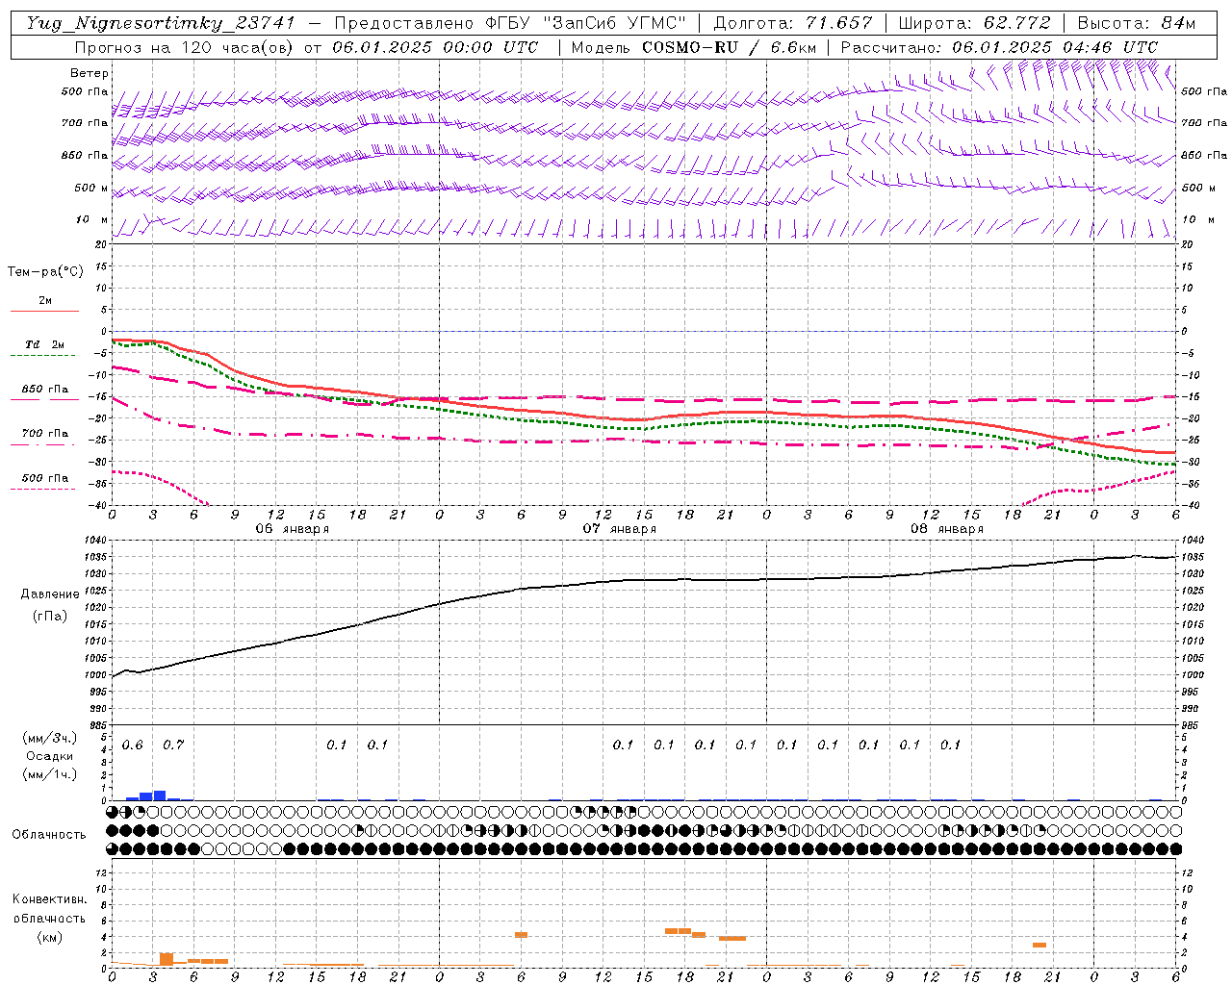Click the station name Yug_Nignesortimky_23741

pyautogui.click(x=161, y=23)
